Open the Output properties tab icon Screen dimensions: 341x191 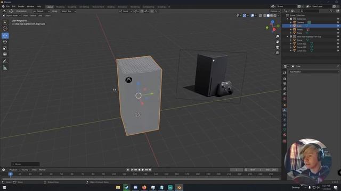[285, 84]
